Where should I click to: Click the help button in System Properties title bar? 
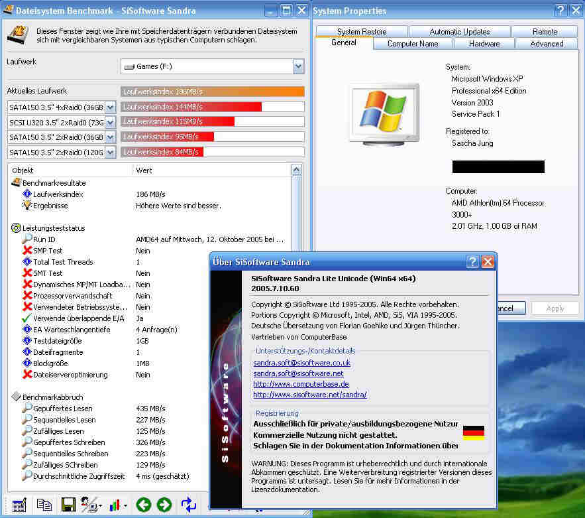coord(560,11)
